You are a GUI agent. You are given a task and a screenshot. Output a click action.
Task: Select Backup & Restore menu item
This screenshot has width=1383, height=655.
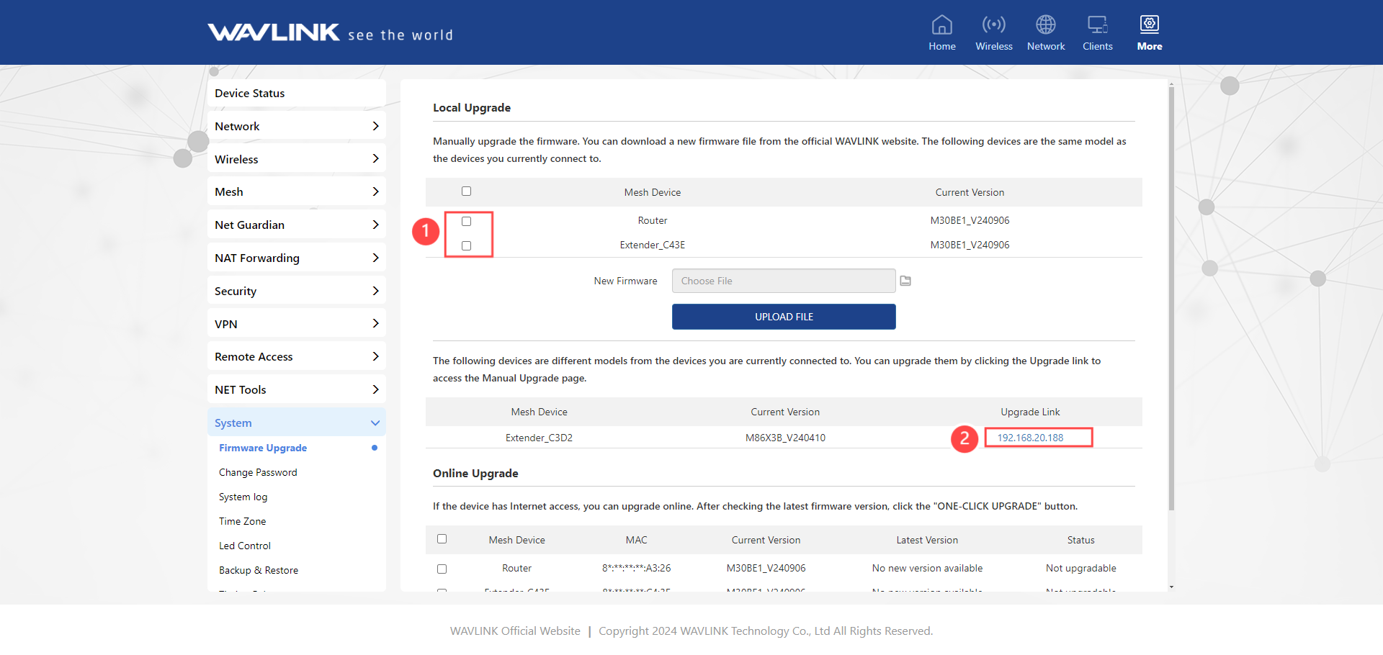(x=258, y=570)
